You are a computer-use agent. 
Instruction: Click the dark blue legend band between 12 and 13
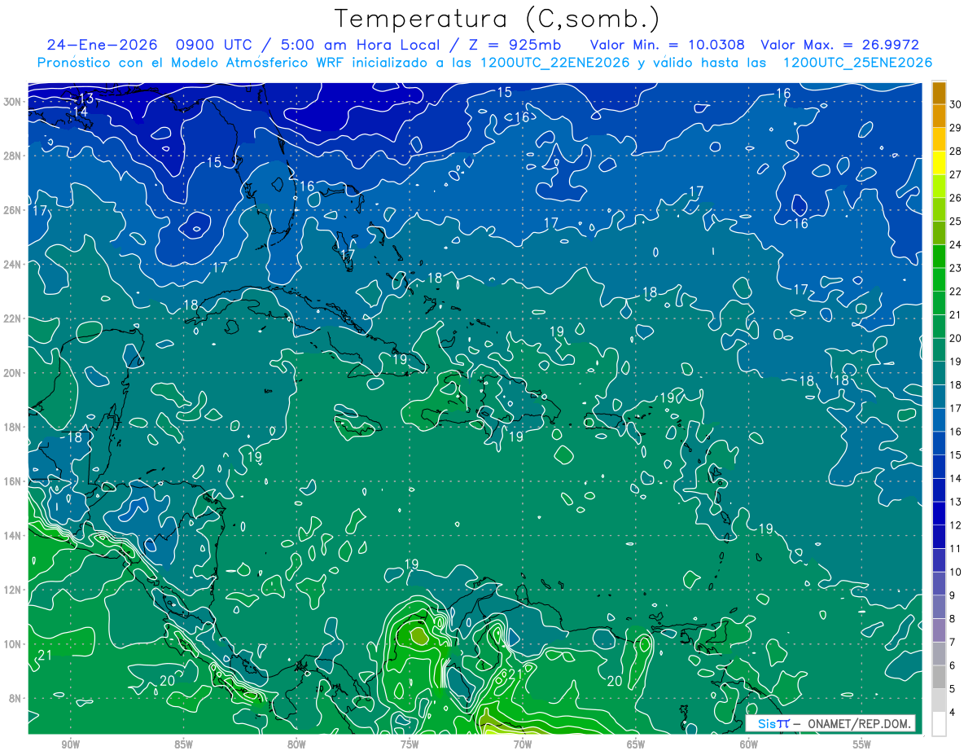[940, 513]
